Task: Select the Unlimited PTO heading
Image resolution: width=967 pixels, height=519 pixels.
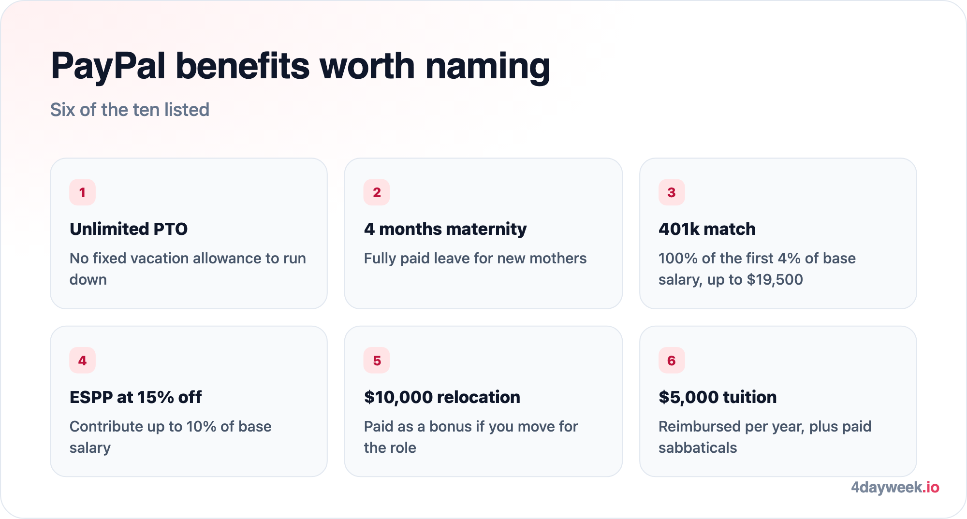Action: [x=129, y=229]
